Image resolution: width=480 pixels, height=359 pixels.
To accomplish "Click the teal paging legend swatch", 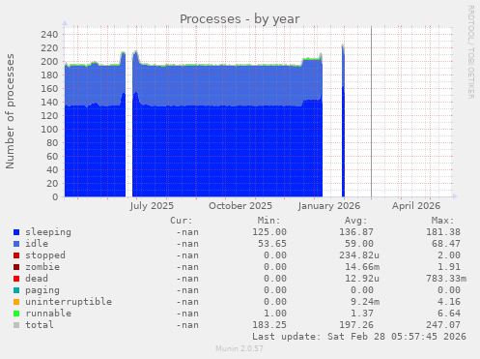I will (16, 290).
